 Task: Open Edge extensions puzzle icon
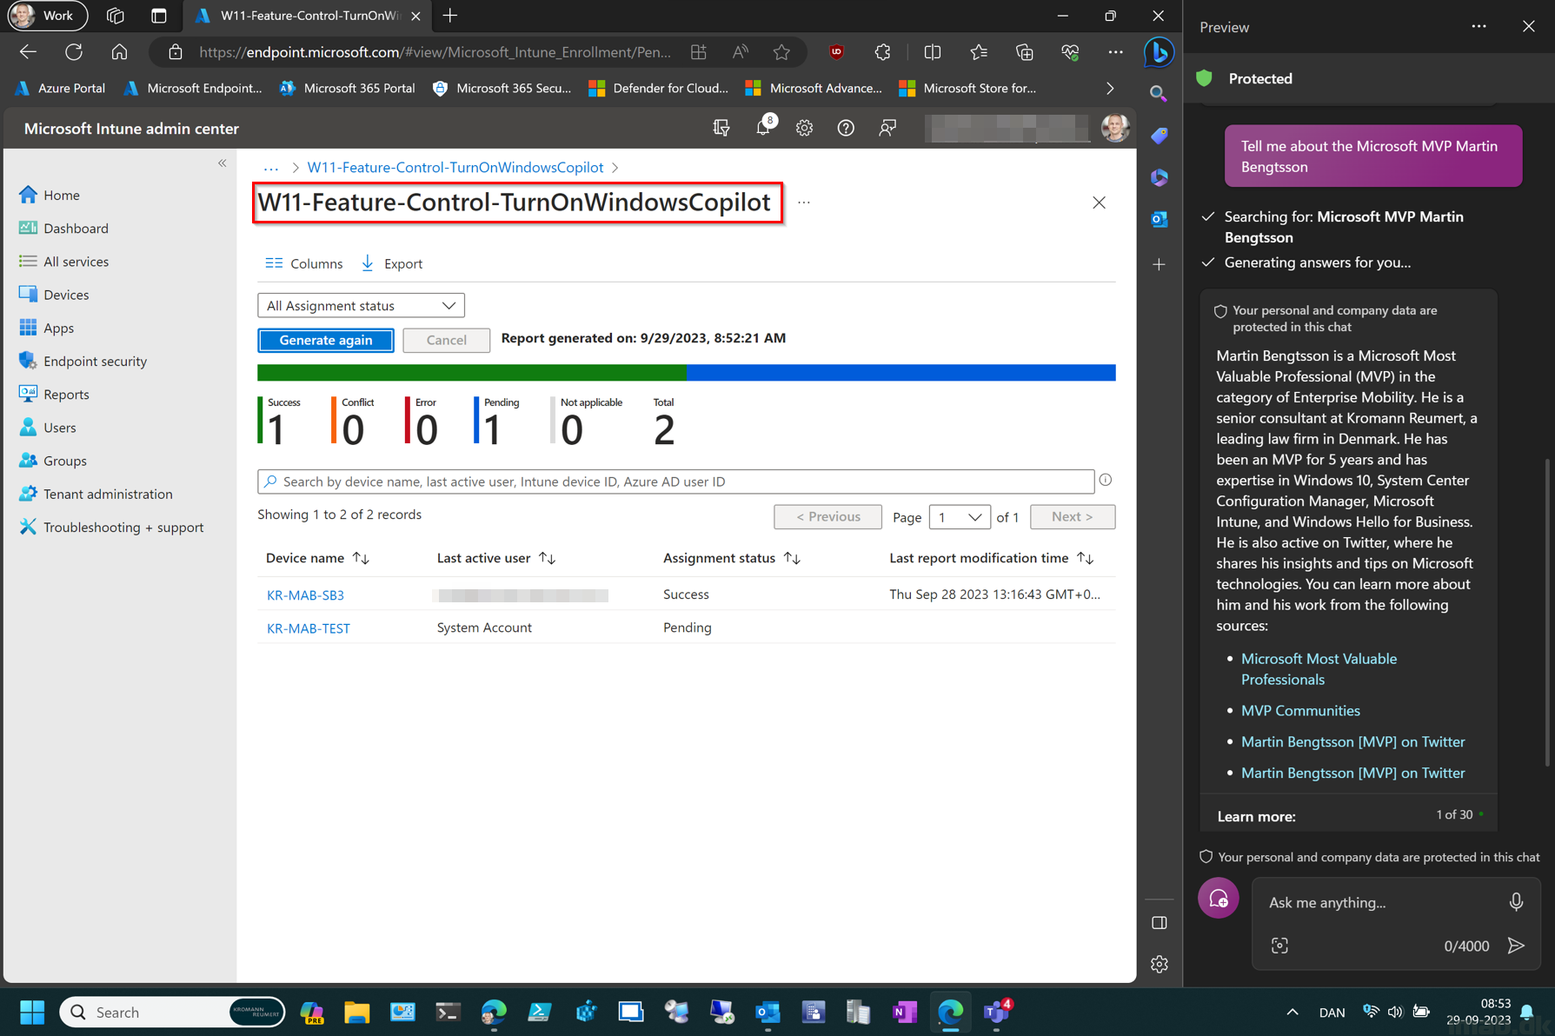click(x=882, y=52)
